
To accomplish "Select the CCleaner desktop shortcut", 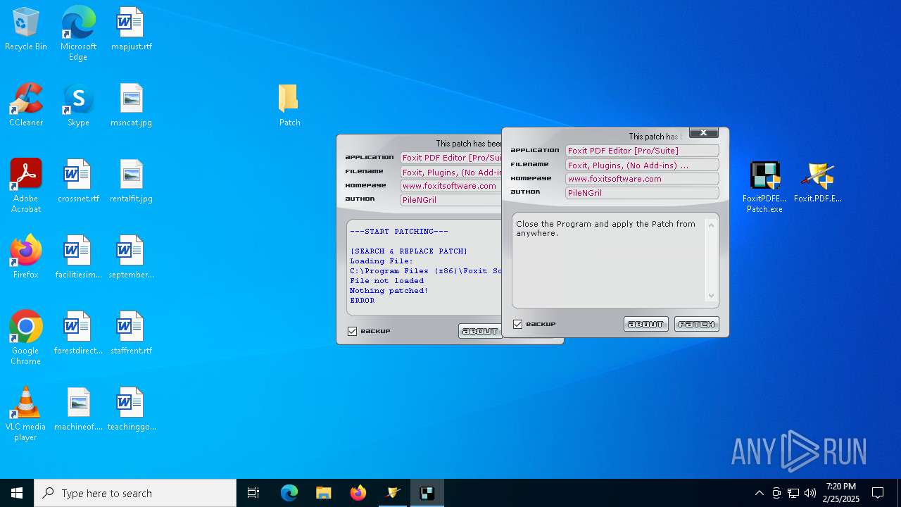I will 26,106.
